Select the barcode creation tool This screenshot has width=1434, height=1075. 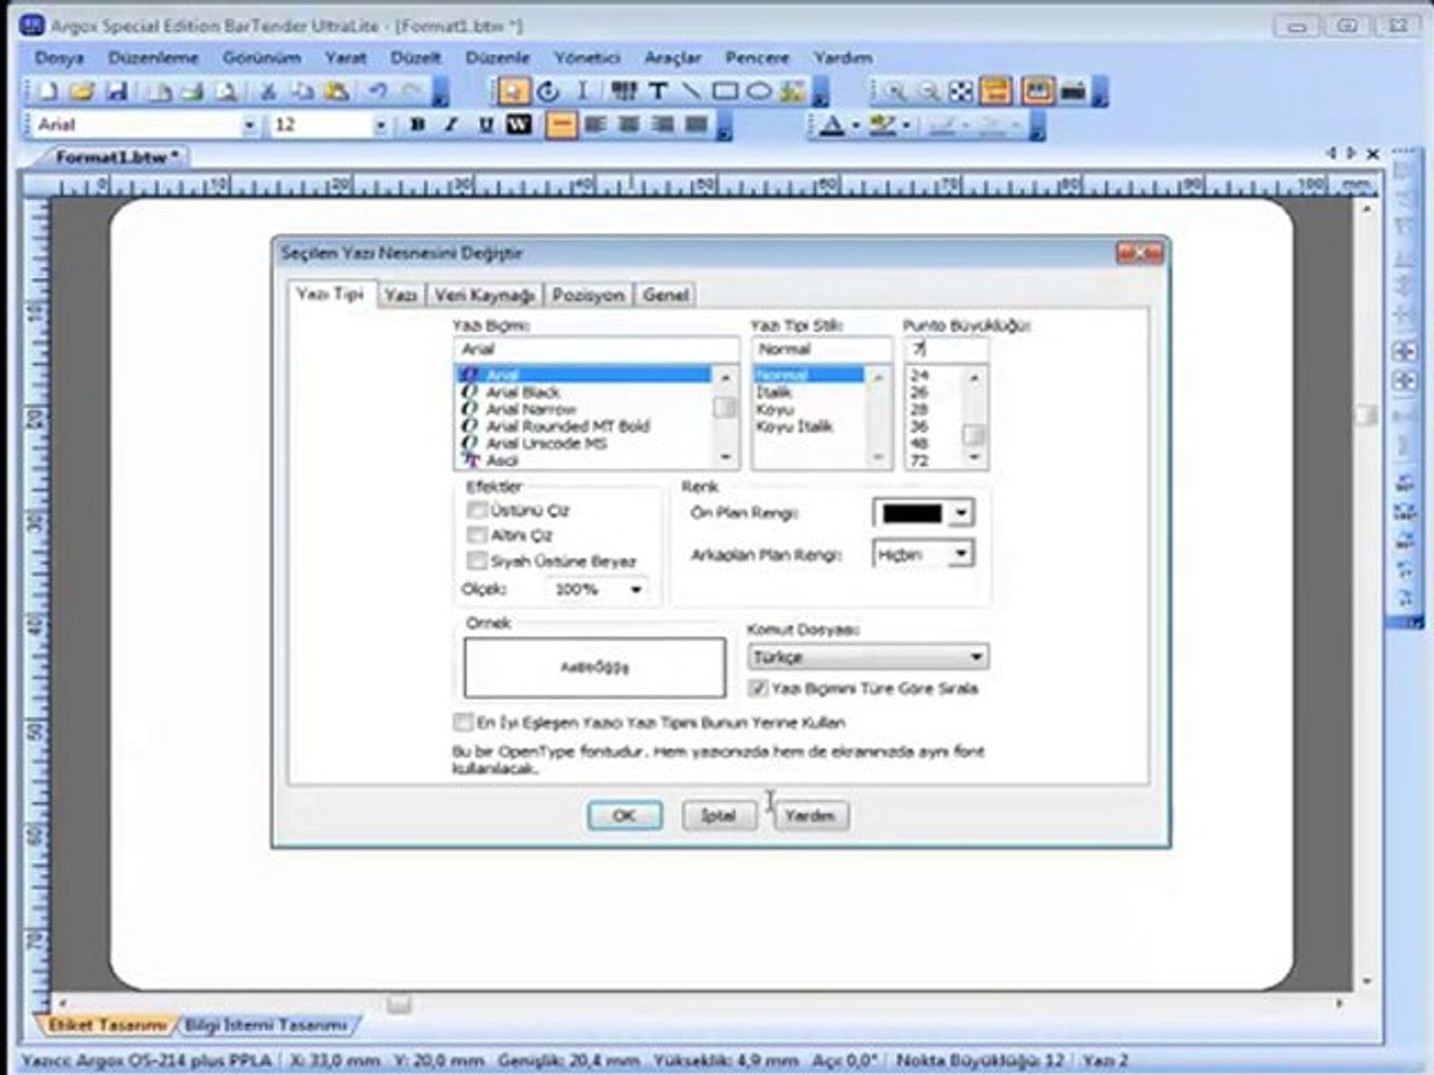pos(623,93)
